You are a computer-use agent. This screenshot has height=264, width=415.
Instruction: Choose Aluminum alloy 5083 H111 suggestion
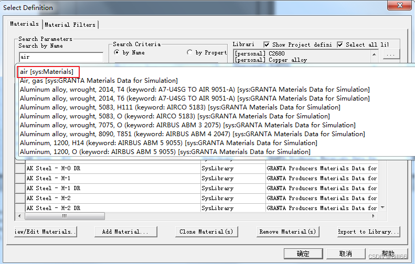[x=180, y=107]
